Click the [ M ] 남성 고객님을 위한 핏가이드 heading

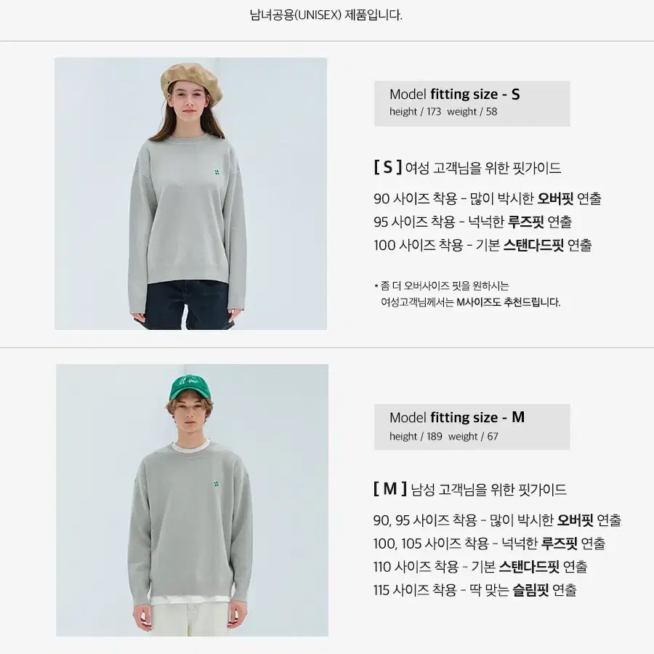pyautogui.click(x=470, y=489)
